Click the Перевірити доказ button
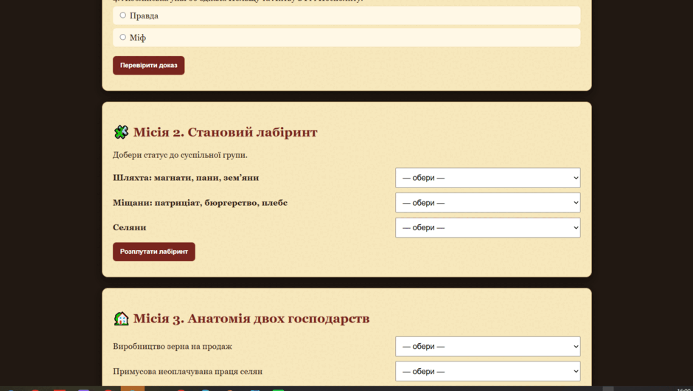This screenshot has width=693, height=391. 148,66
